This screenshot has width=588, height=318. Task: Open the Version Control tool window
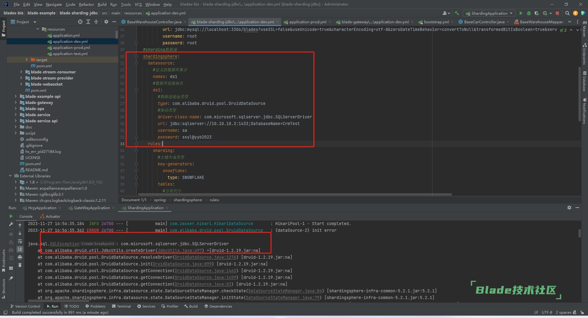click(25, 306)
